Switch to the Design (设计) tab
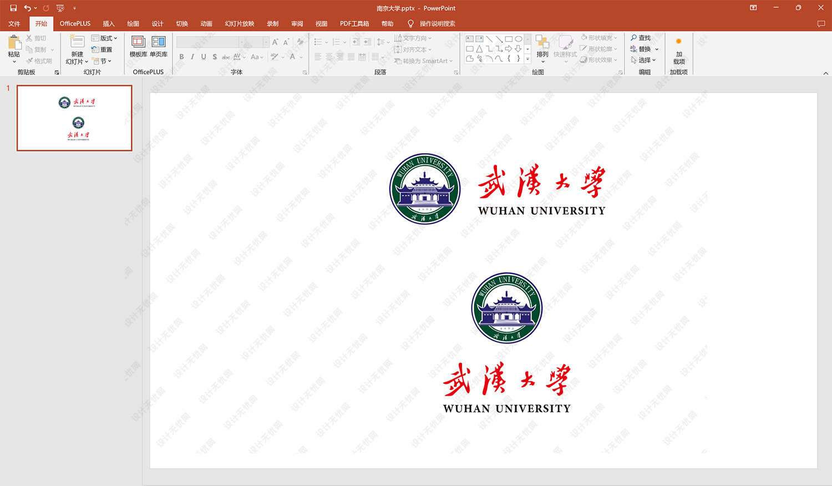Viewport: 832px width, 486px height. pos(158,24)
